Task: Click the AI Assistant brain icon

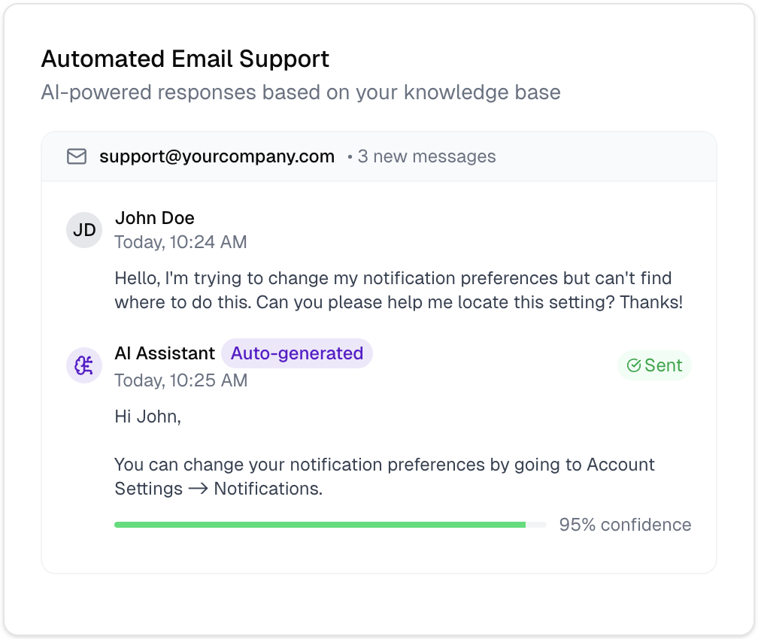Action: point(84,365)
